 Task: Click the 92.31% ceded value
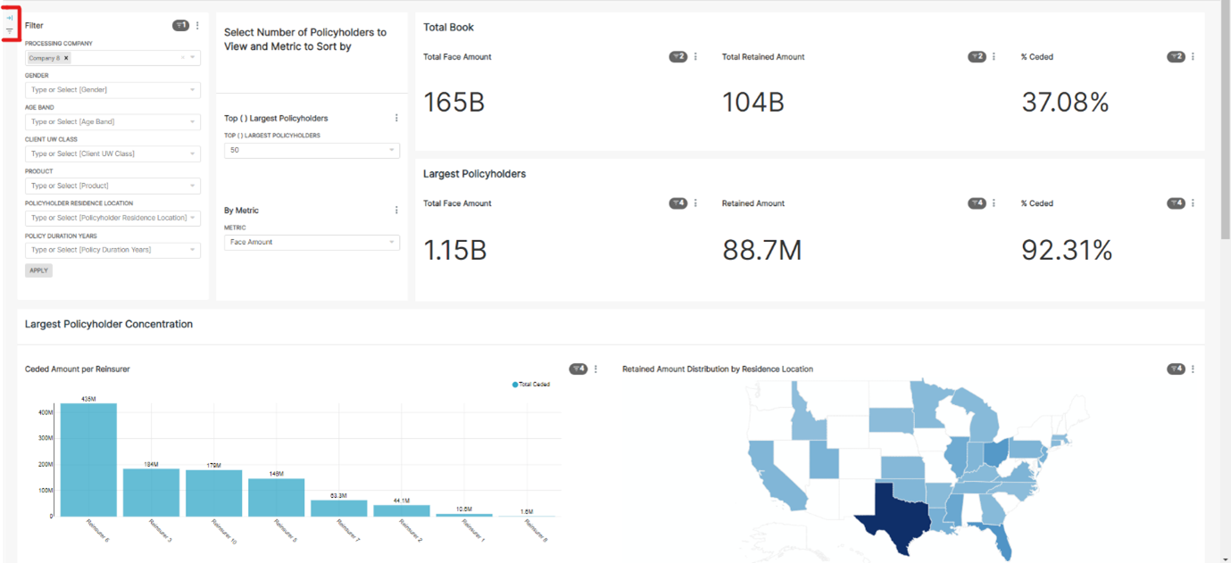point(1067,251)
